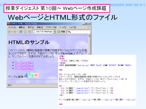Viewport: 146px width, 109px height.
Task: Click the green Back arrow in Firefox
Action: pos(9,31)
